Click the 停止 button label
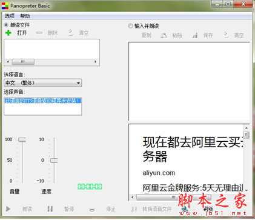This screenshot has height=220, width=255. (x=111, y=209)
